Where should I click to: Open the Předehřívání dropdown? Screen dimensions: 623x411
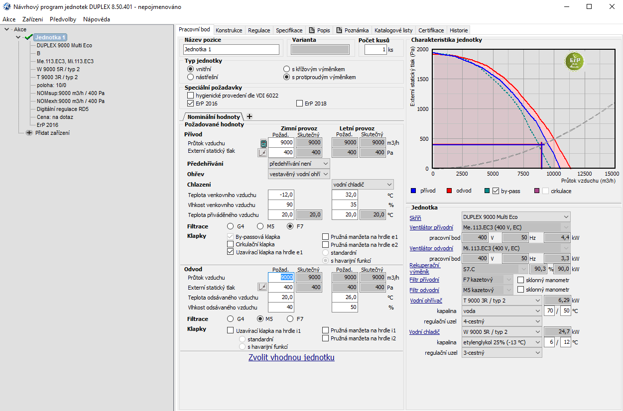pyautogui.click(x=299, y=163)
